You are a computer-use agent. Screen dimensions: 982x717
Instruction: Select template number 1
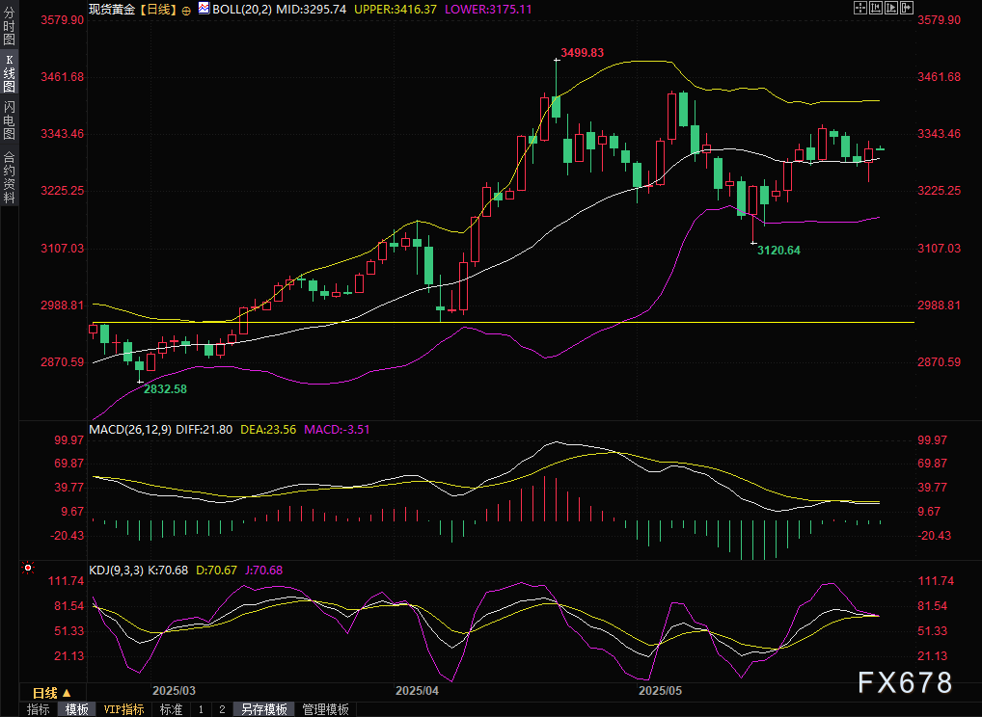(x=201, y=709)
